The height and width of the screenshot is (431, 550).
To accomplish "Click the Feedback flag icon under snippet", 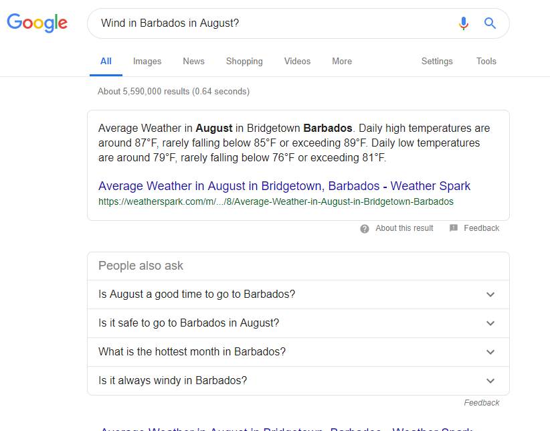I will (454, 228).
